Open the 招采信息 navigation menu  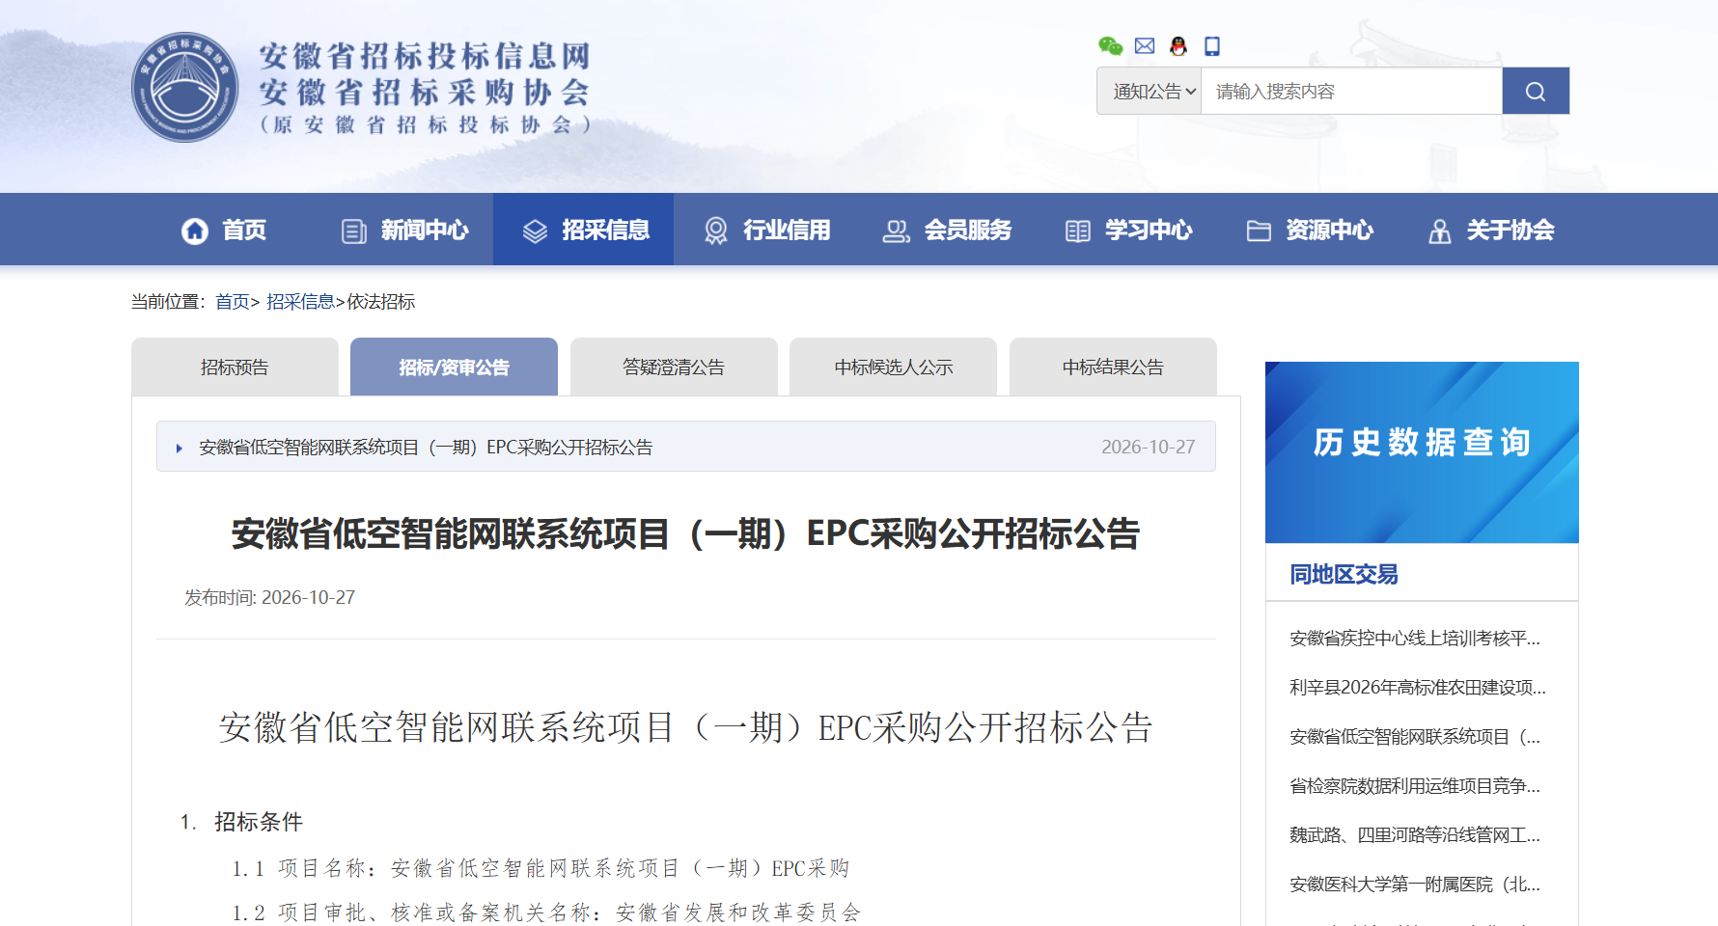(584, 230)
